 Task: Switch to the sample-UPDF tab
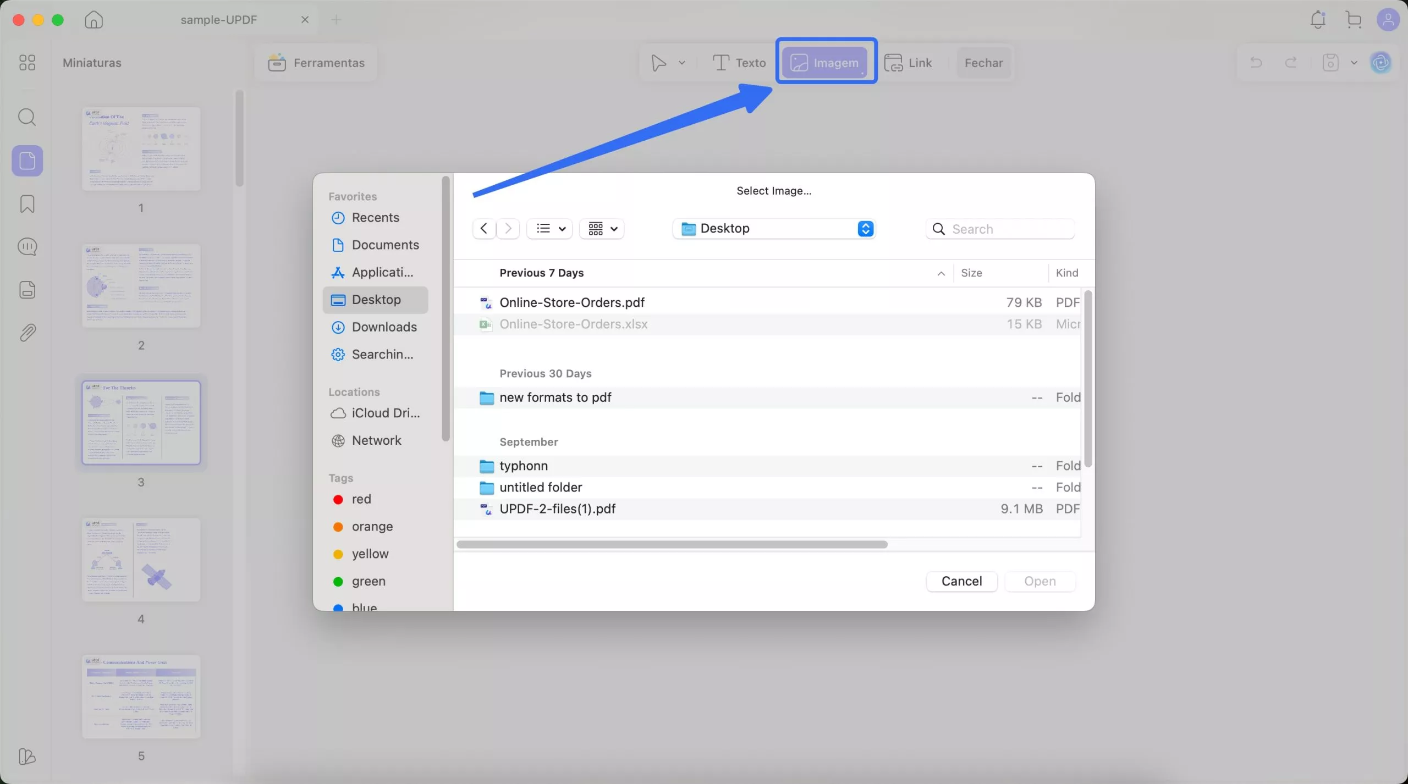coord(219,20)
